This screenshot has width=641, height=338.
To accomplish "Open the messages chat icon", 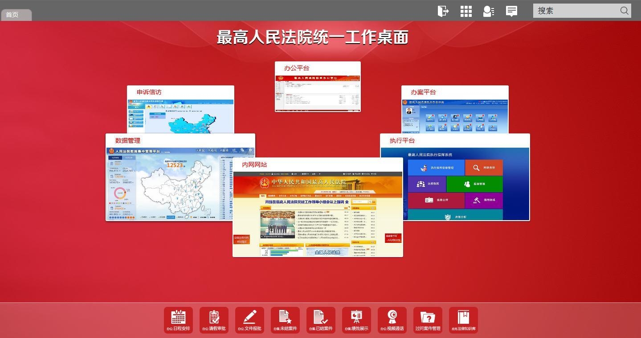I will pos(511,11).
